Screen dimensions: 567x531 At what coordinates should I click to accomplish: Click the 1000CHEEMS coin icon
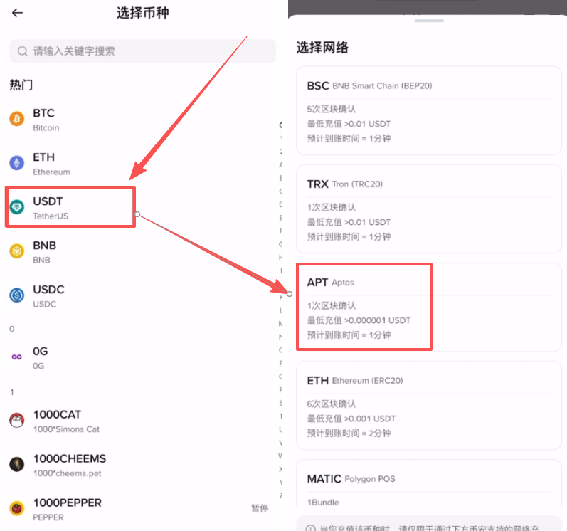[16, 465]
